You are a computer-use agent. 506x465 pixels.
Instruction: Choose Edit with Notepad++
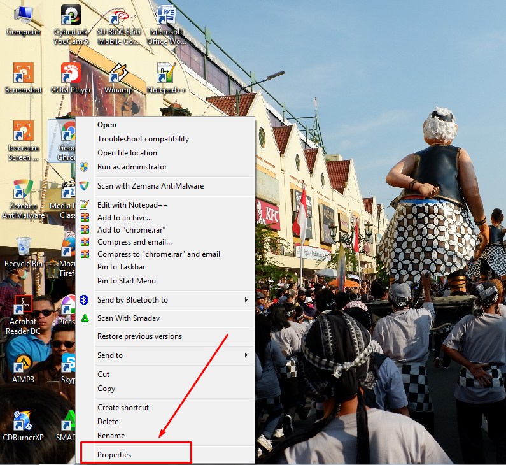(x=165, y=205)
